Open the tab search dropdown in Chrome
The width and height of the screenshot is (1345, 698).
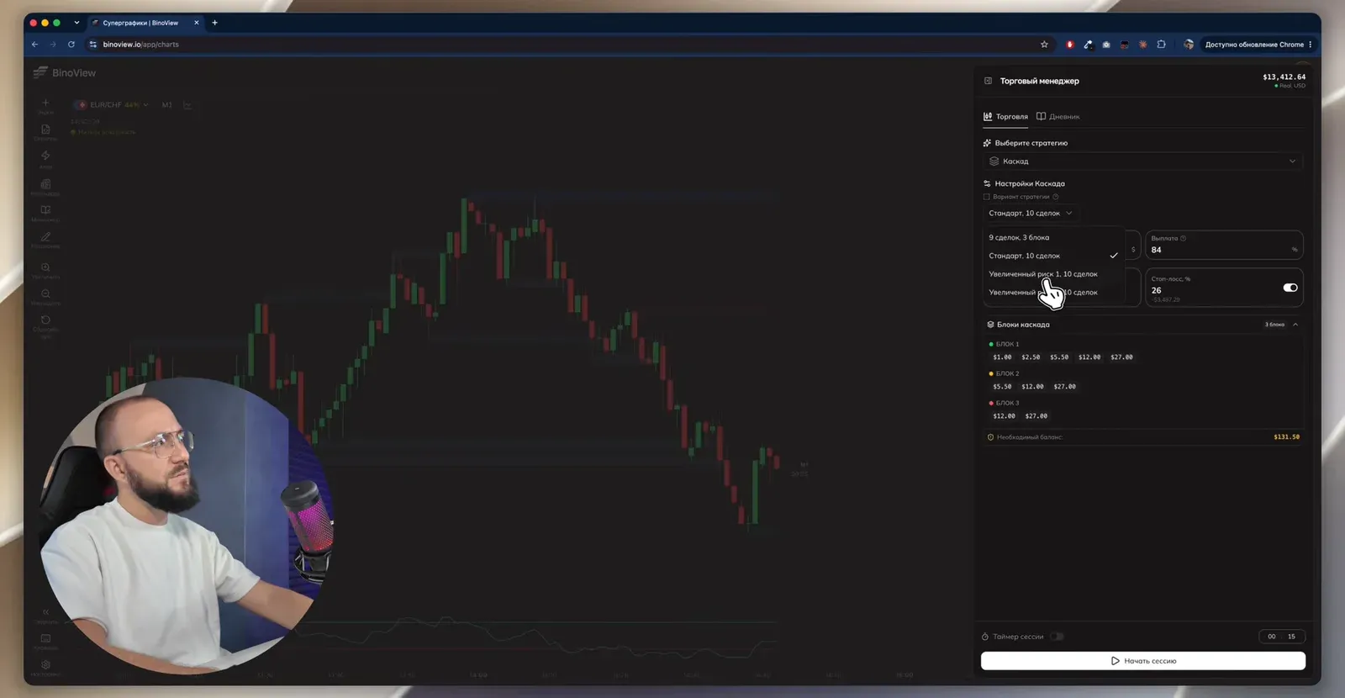pos(76,23)
